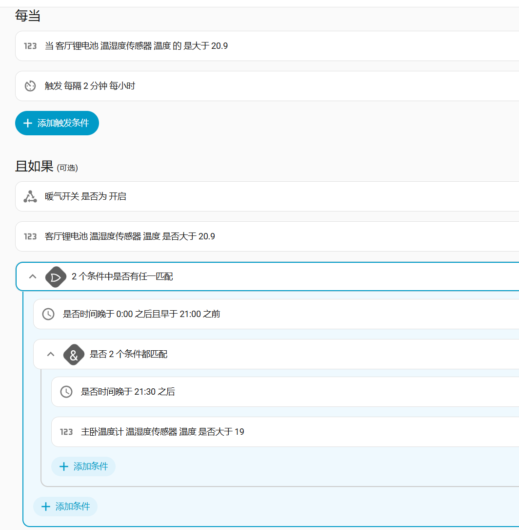Viewport: 519px width, 530px height.
Task: Add a condition inside the 都匹配 group
Action: tap(83, 466)
